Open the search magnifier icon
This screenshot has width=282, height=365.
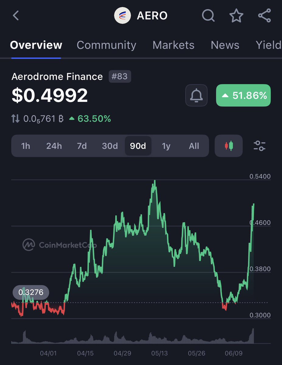pyautogui.click(x=208, y=16)
